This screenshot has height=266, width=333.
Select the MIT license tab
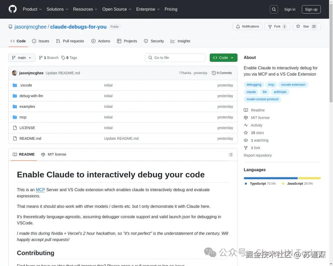pos(54,155)
